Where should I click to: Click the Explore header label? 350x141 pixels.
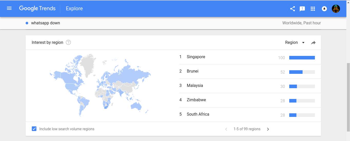pos(74,8)
